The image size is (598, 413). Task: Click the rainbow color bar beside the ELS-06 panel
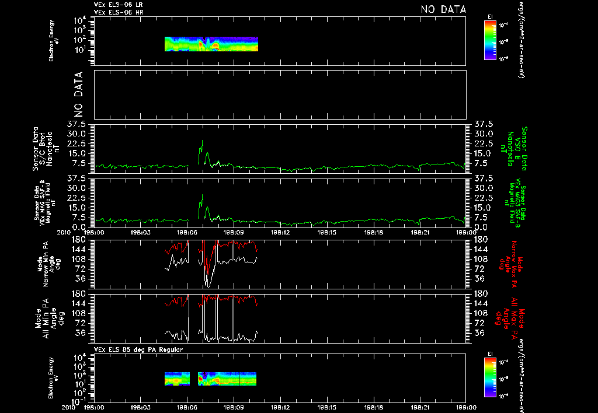490,40
